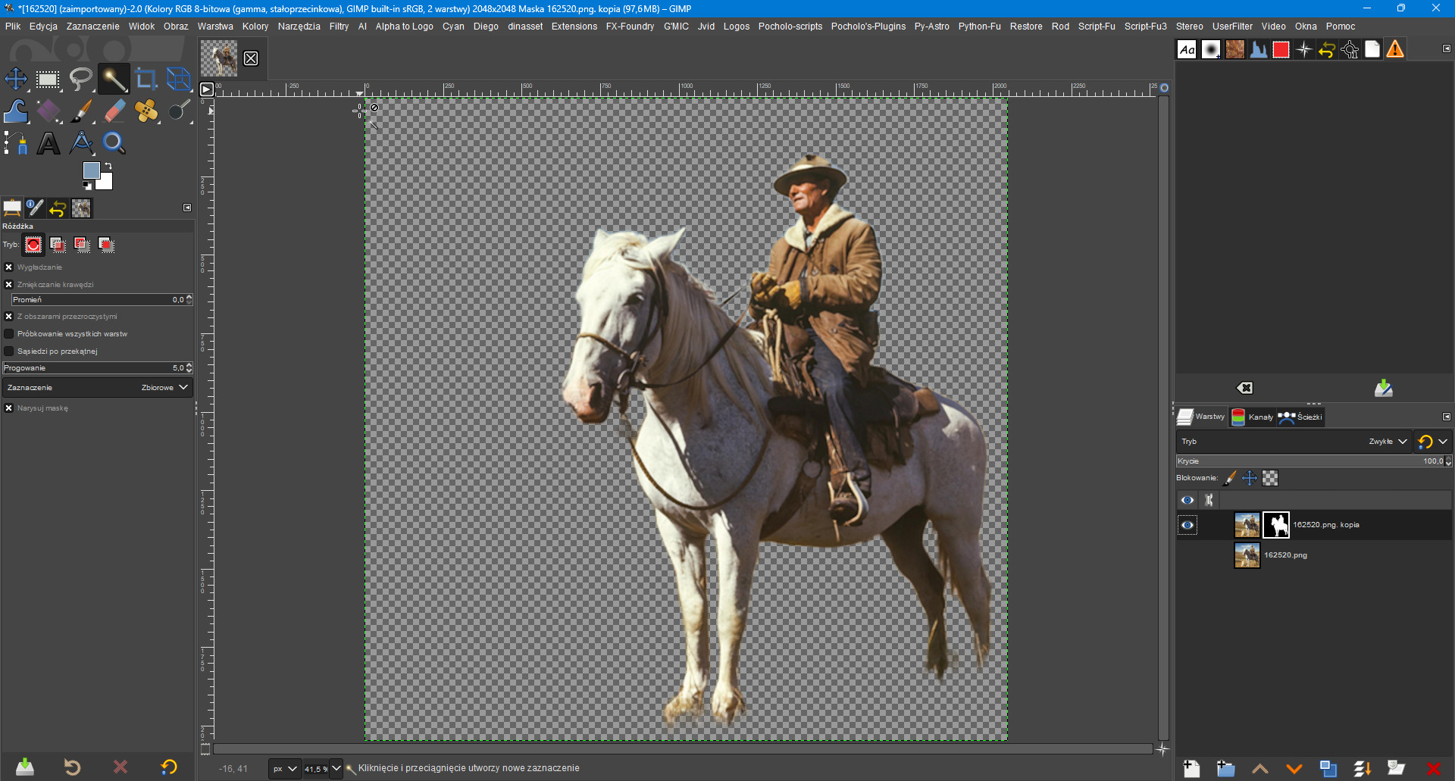Select the Paths tool
Viewport: 1455px width, 781px height.
tap(16, 111)
